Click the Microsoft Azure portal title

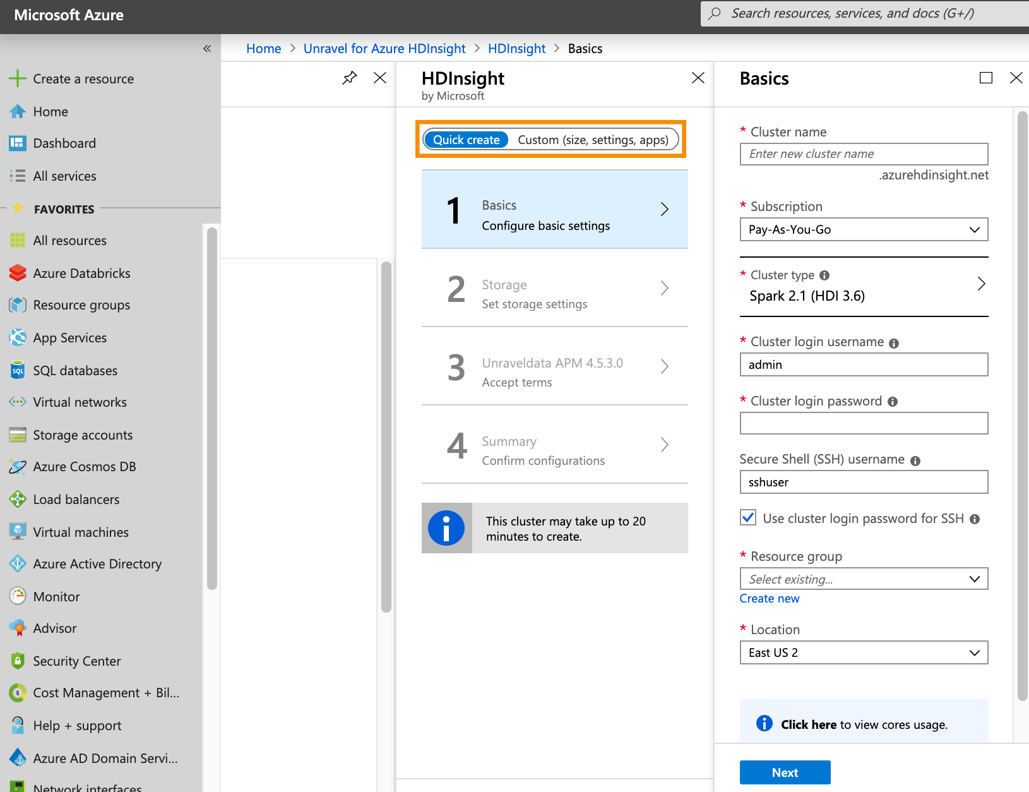tap(69, 15)
